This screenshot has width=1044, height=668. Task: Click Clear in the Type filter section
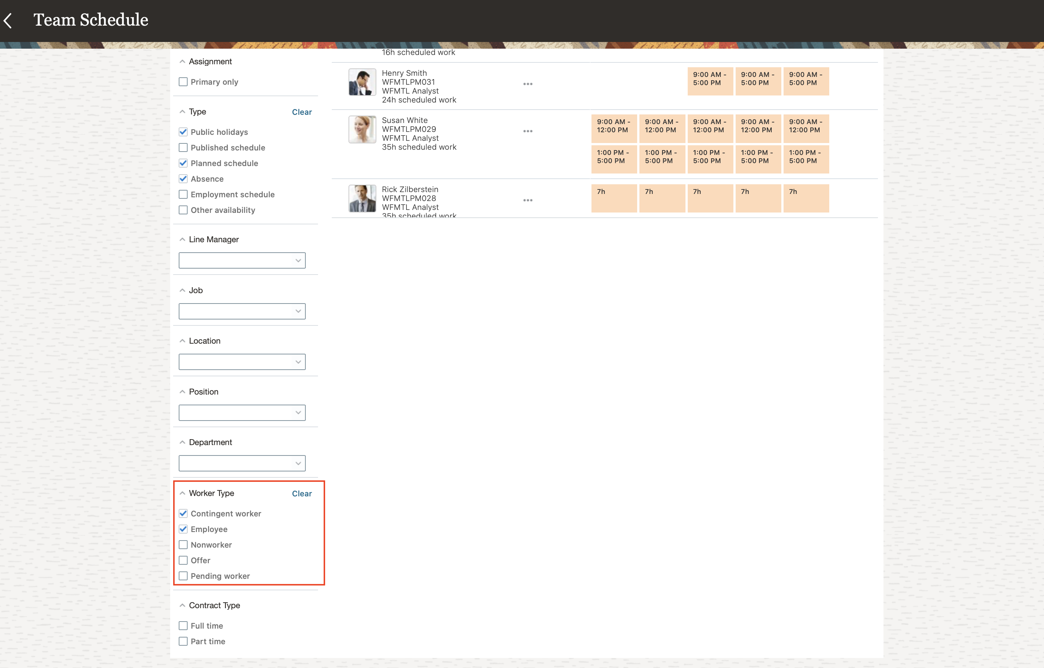tap(302, 112)
